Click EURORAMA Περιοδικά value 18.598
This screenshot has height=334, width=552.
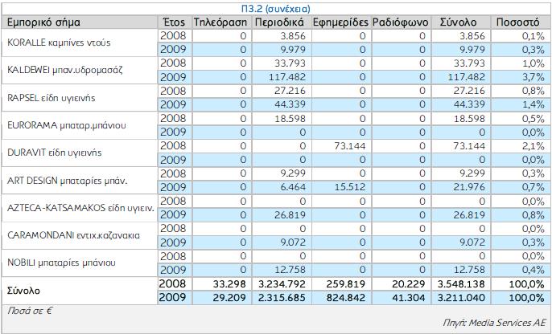[290, 118]
